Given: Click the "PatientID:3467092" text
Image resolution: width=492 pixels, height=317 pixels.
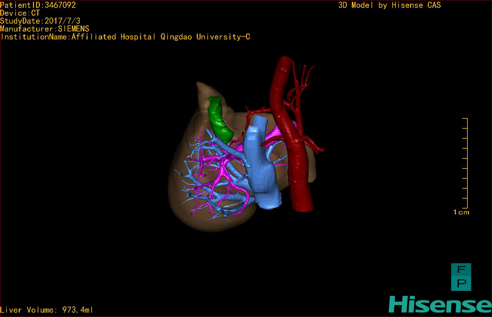Looking at the screenshot, I should (x=38, y=5).
